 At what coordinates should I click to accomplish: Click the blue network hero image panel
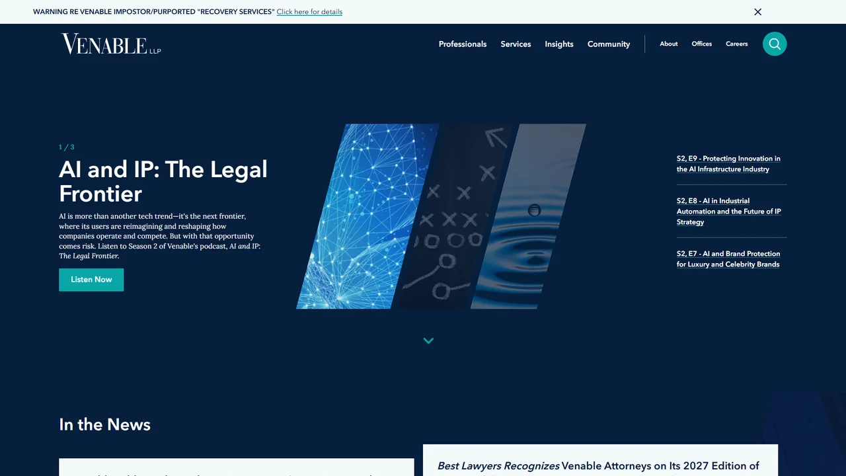[367, 216]
